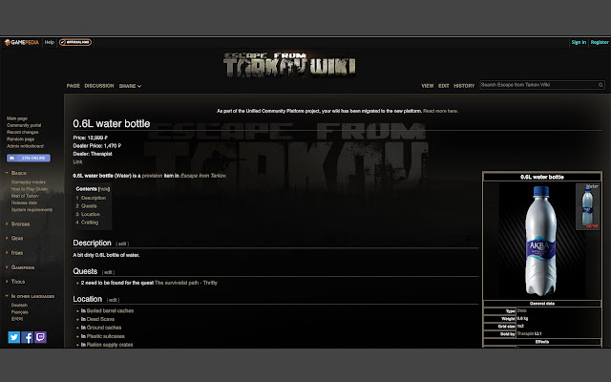Switch to Français language version
Image resolution: width=611 pixels, height=382 pixels.
pyautogui.click(x=19, y=312)
